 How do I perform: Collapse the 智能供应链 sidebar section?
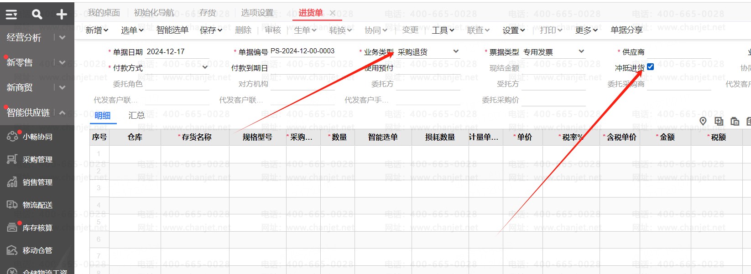pyautogui.click(x=63, y=112)
